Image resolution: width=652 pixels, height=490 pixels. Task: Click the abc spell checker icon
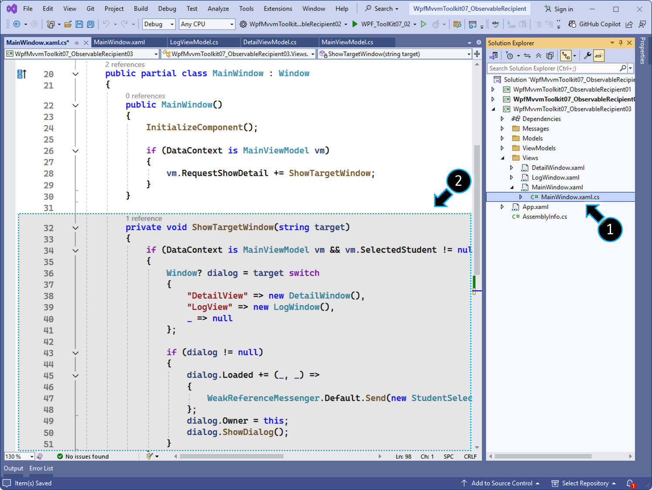click(495, 24)
